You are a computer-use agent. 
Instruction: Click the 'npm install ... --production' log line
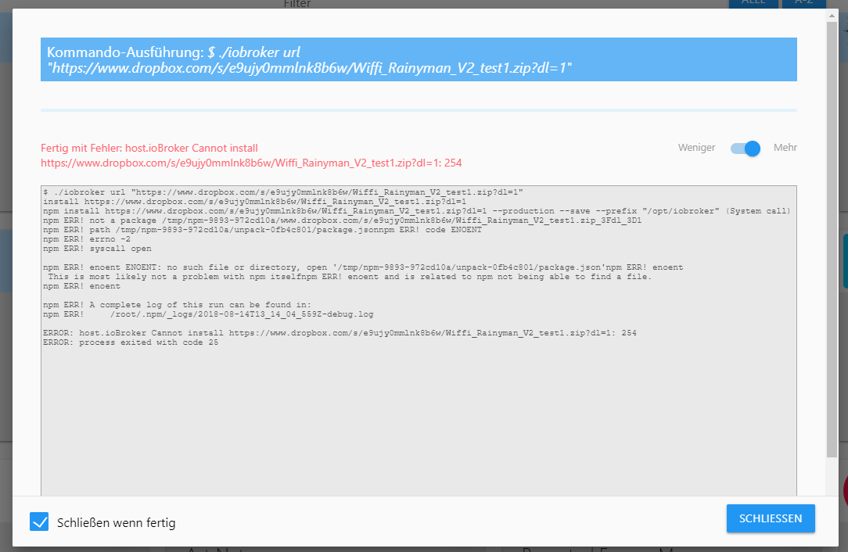417,211
